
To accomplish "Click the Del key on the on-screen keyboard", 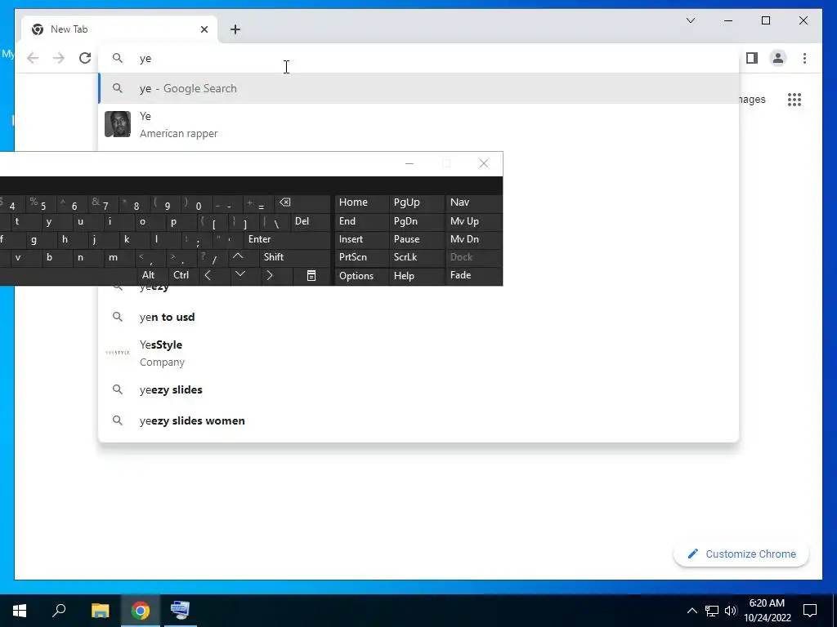I will [x=310, y=221].
